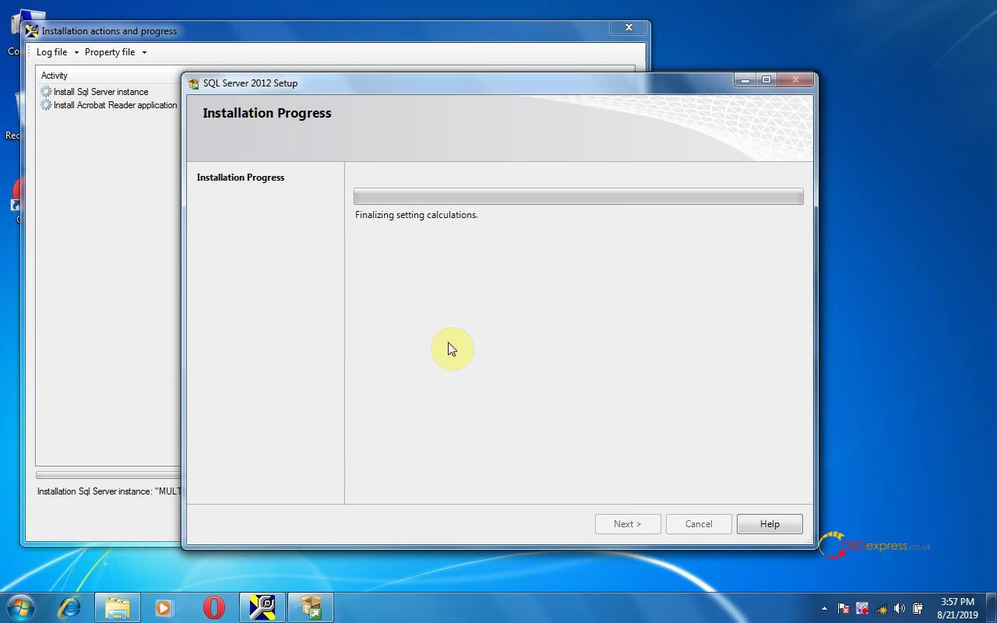Screen dimensions: 997x623
Task: Click the power plug battery tray icon
Action: point(918,608)
